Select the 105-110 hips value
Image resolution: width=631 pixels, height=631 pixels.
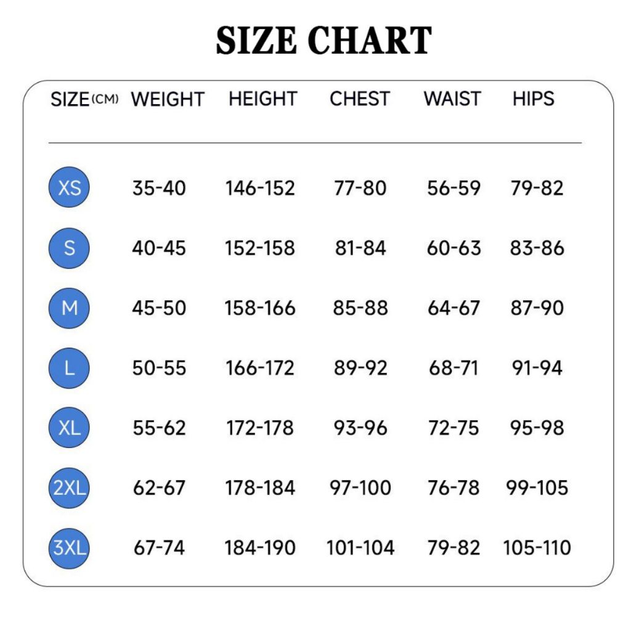[537, 548]
